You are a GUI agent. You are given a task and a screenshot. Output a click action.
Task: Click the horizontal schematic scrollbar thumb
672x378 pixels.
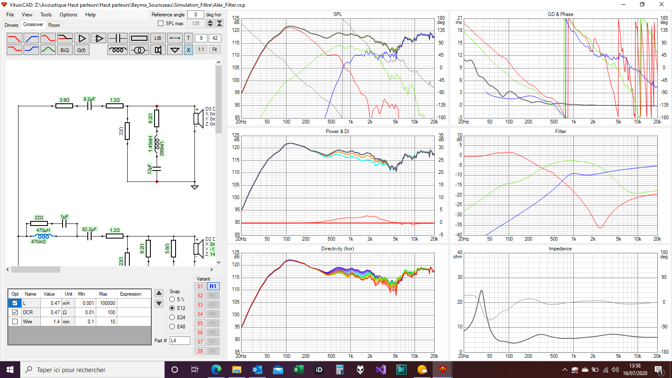[36, 270]
